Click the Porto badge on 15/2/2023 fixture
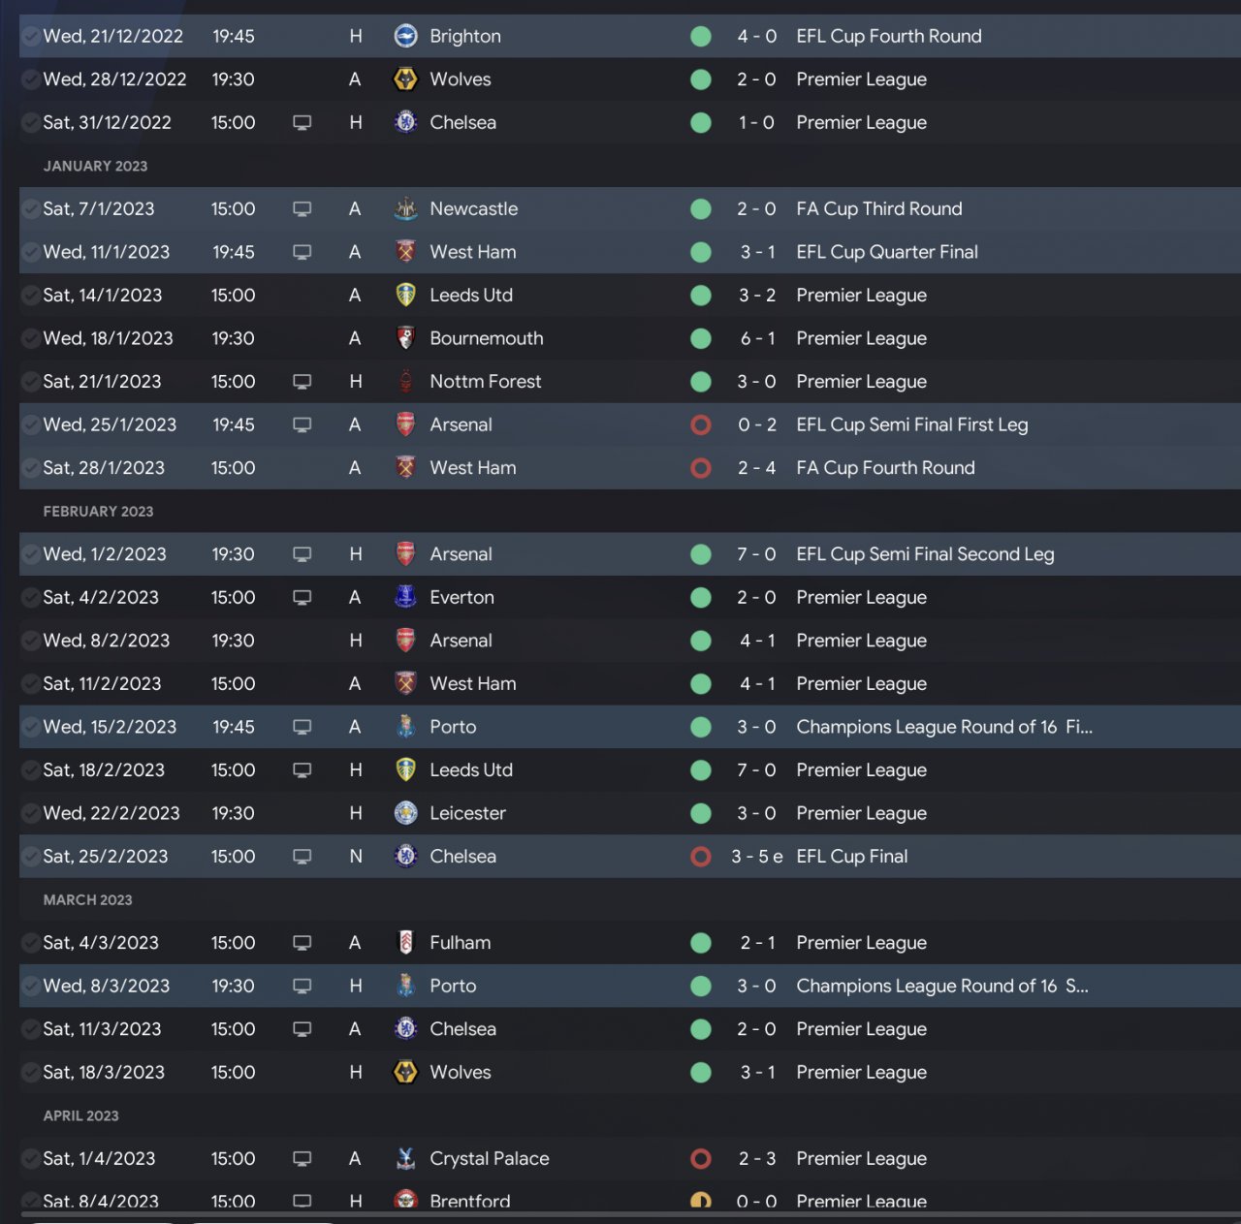 [x=405, y=727]
